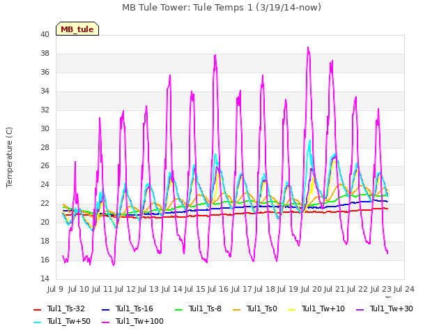446x335 pixels.
Task: Click the Temperature (C) axis label
Action: click(x=9, y=157)
